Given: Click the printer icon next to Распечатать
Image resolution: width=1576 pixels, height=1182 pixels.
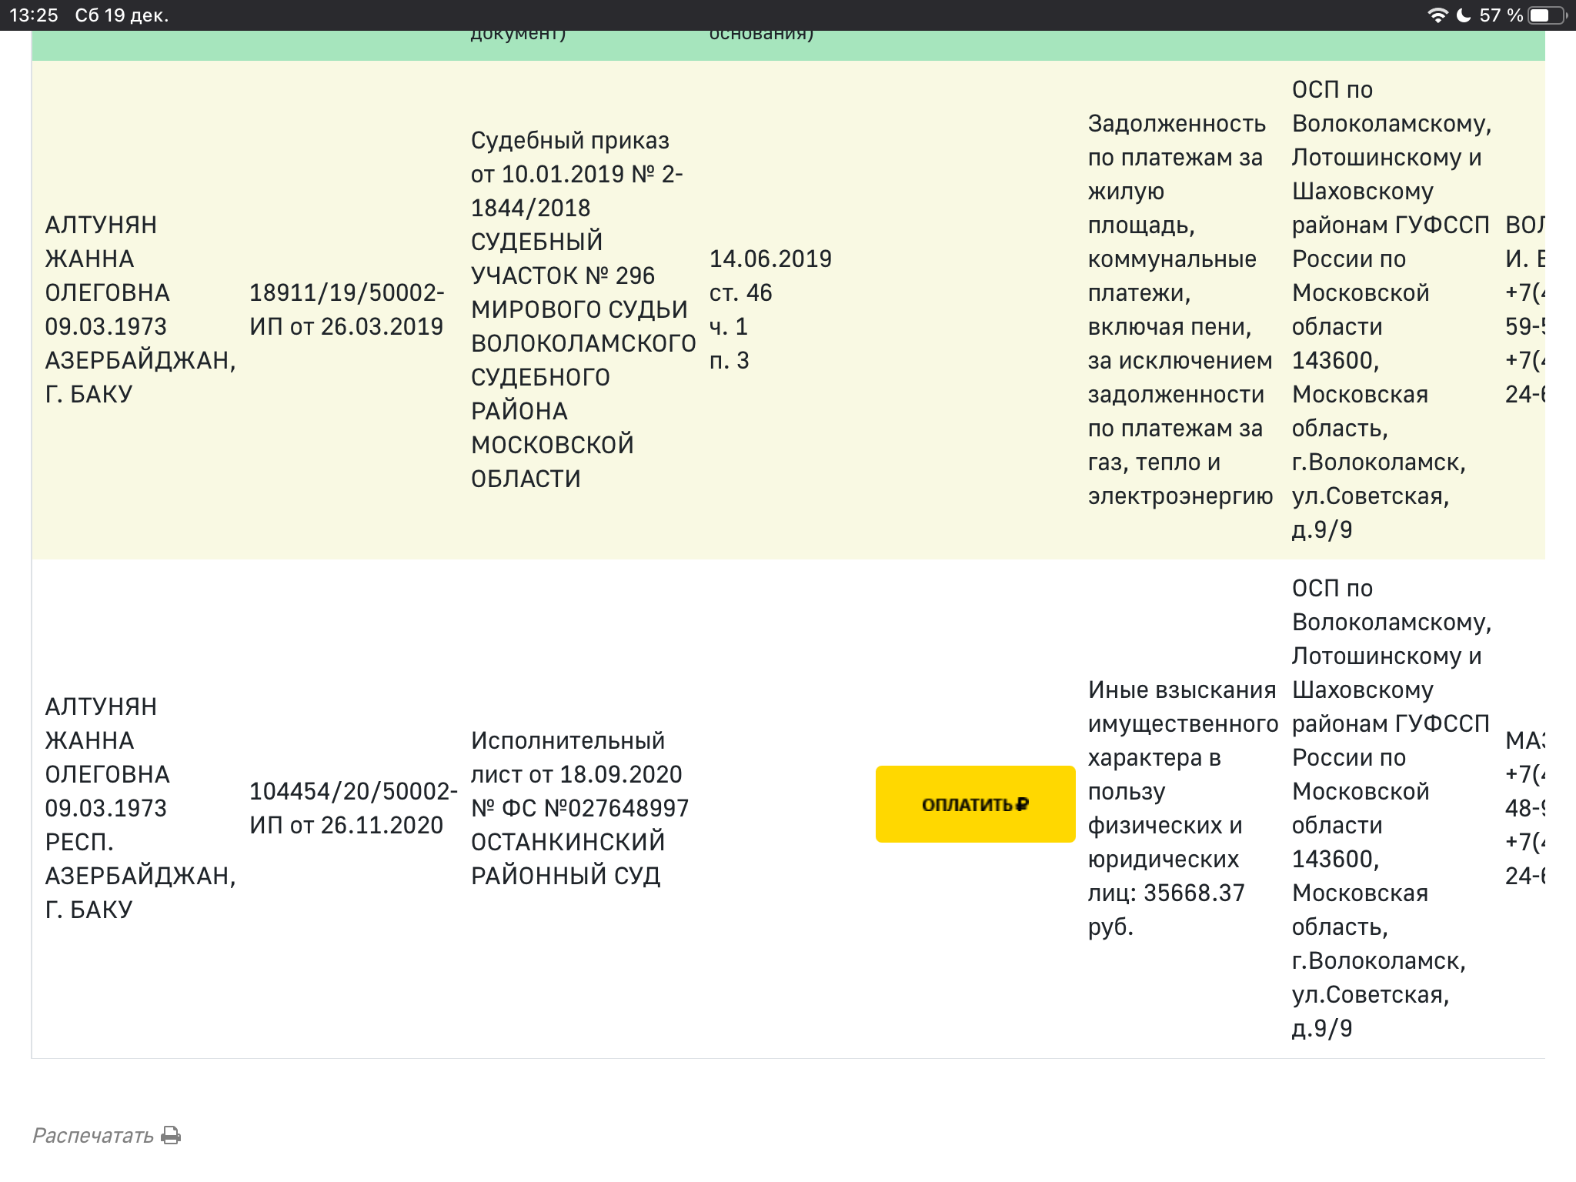Looking at the screenshot, I should 172,1135.
